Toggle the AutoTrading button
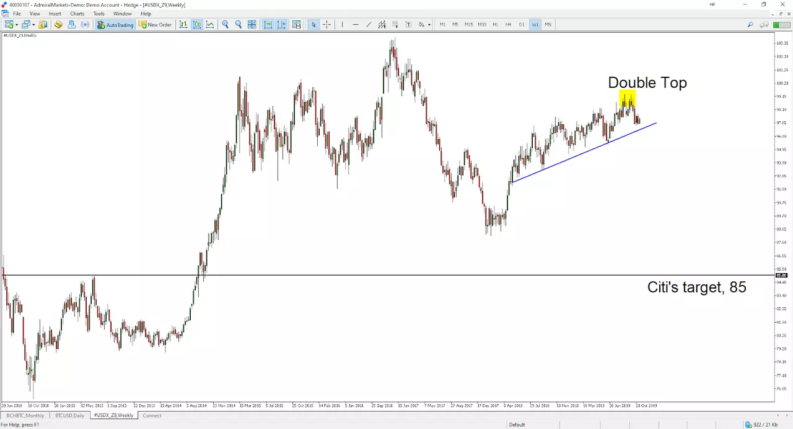The height and width of the screenshot is (429, 793). (x=115, y=25)
